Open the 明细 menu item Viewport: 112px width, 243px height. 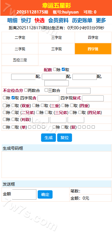pos(12,20)
